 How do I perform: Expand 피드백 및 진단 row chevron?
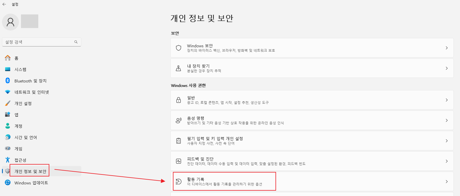click(447, 161)
